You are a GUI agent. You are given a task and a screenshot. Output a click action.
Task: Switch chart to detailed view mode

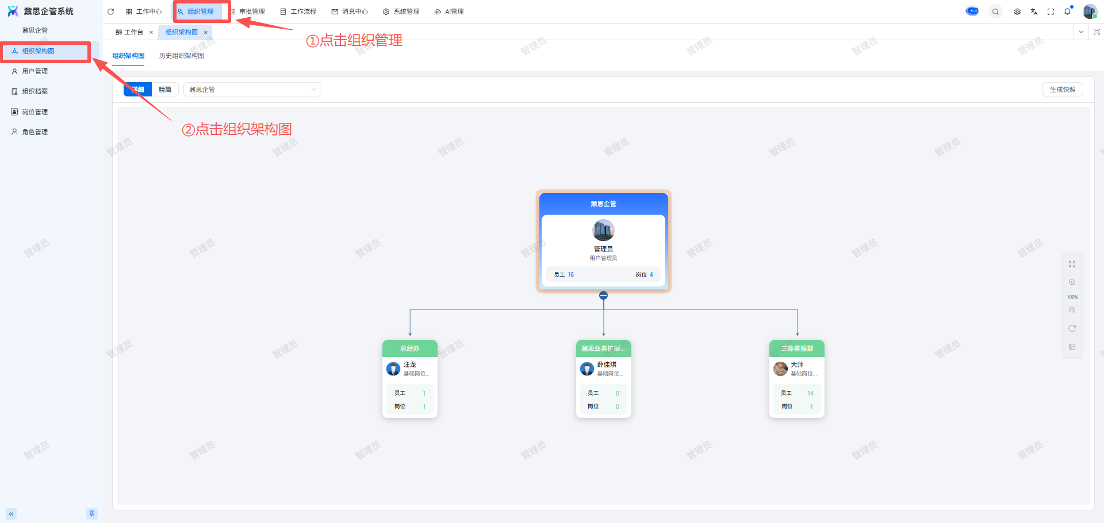[138, 90]
